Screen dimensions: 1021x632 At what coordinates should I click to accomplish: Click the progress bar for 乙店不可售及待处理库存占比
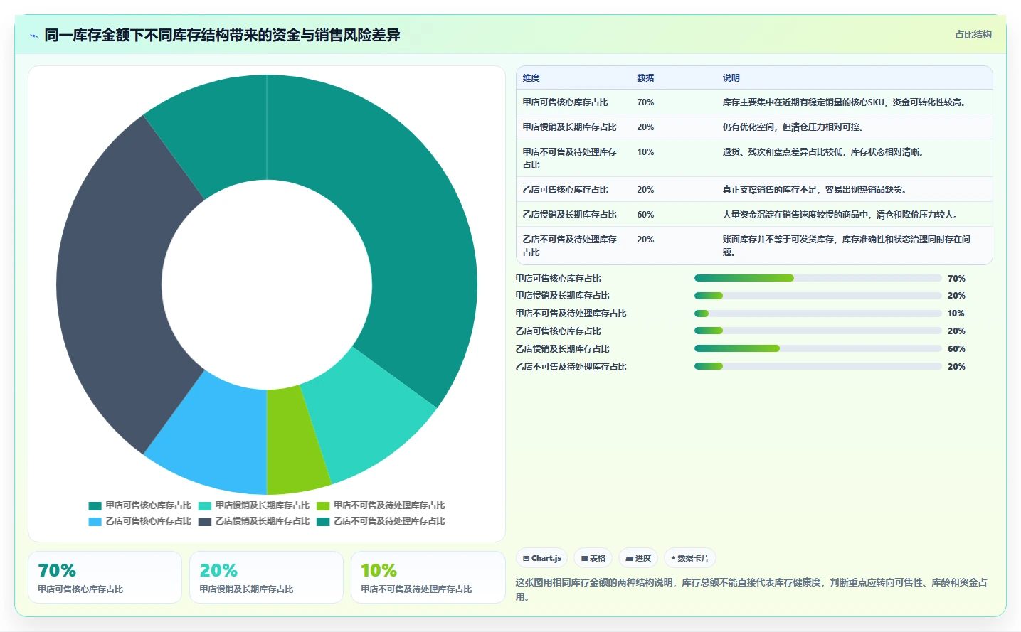point(818,366)
